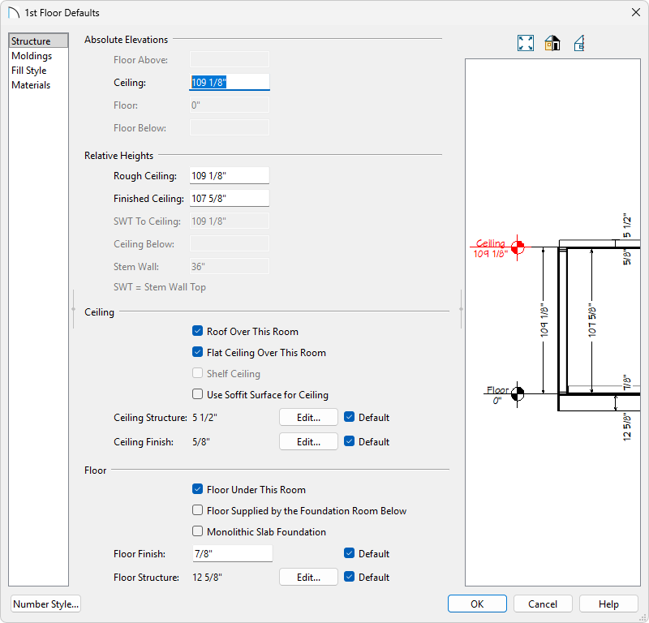The height and width of the screenshot is (623, 649).
Task: Open the Number Style dialog
Action: click(45, 604)
